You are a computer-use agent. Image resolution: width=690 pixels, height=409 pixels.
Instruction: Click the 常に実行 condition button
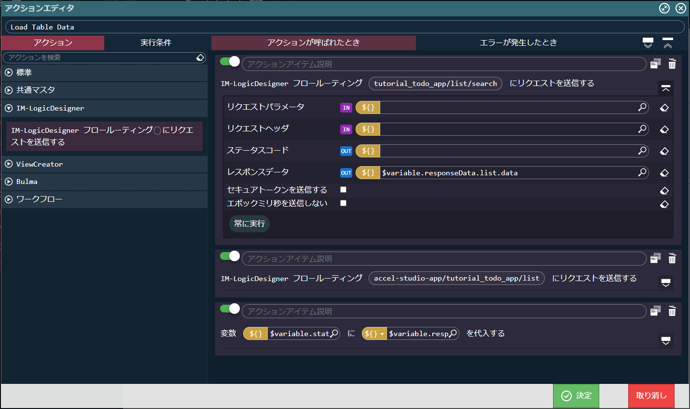249,224
